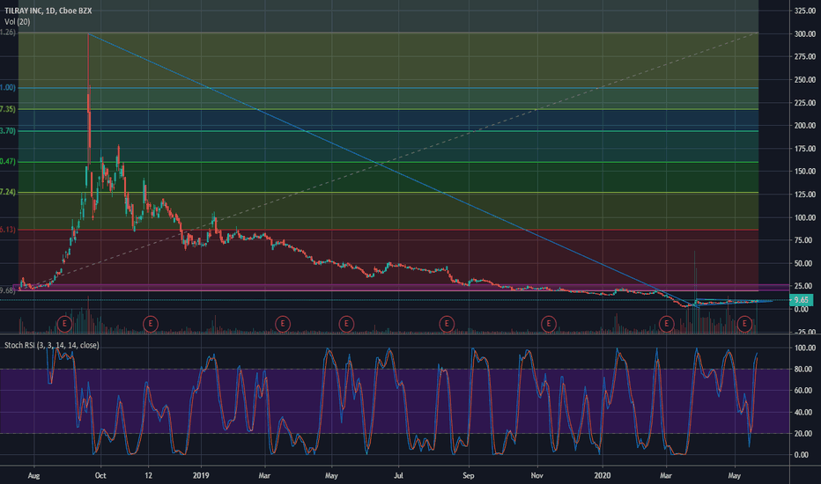Click the Aug date label on time axis
Screen dimensions: 821x484
(x=33, y=475)
